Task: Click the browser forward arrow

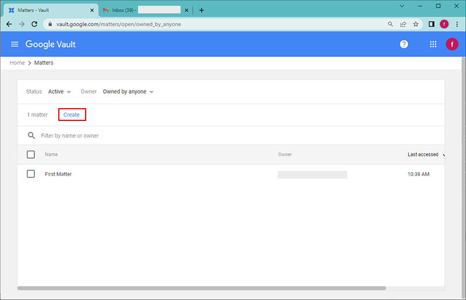Action: pyautogui.click(x=22, y=24)
